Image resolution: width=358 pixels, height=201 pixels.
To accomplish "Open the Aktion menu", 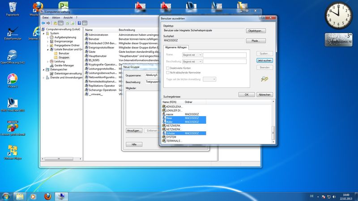I will click(x=56, y=17).
